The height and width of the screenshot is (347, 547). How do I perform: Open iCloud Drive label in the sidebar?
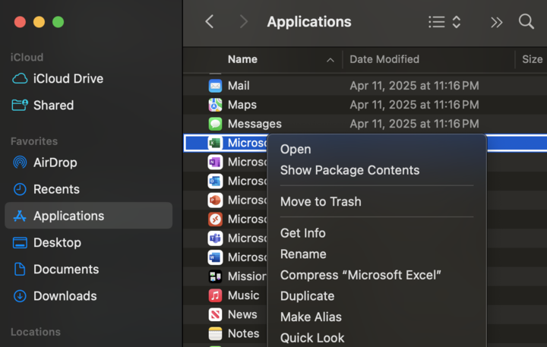point(68,78)
